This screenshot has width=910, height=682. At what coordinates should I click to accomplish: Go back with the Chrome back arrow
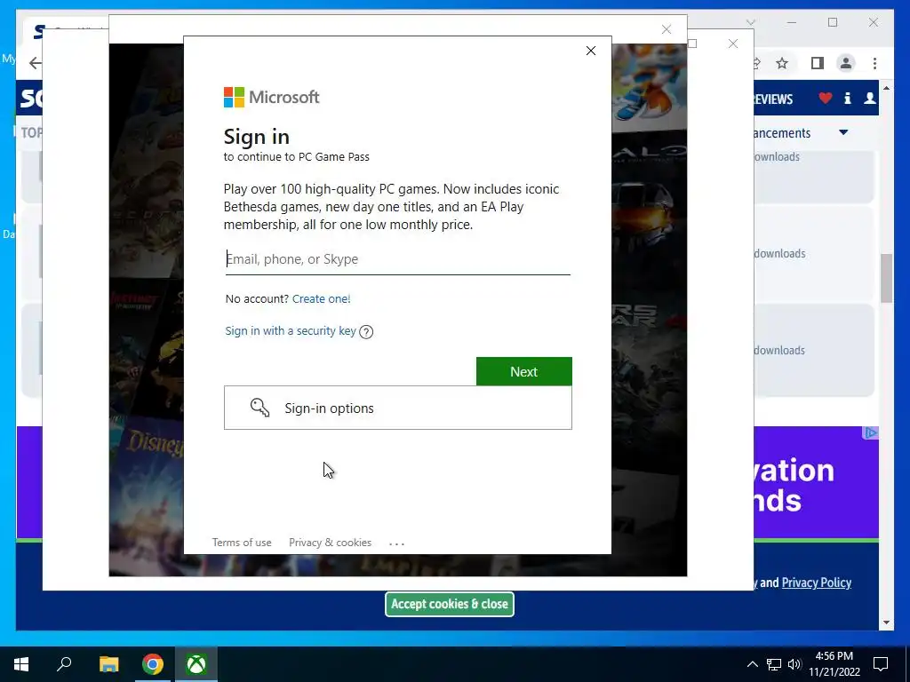tap(36, 63)
